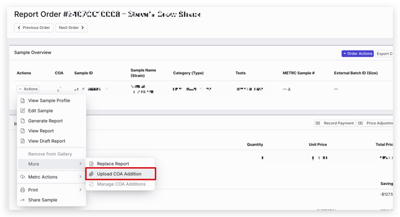Click the Generate Report icon
400x217 pixels.
[x=23, y=121]
